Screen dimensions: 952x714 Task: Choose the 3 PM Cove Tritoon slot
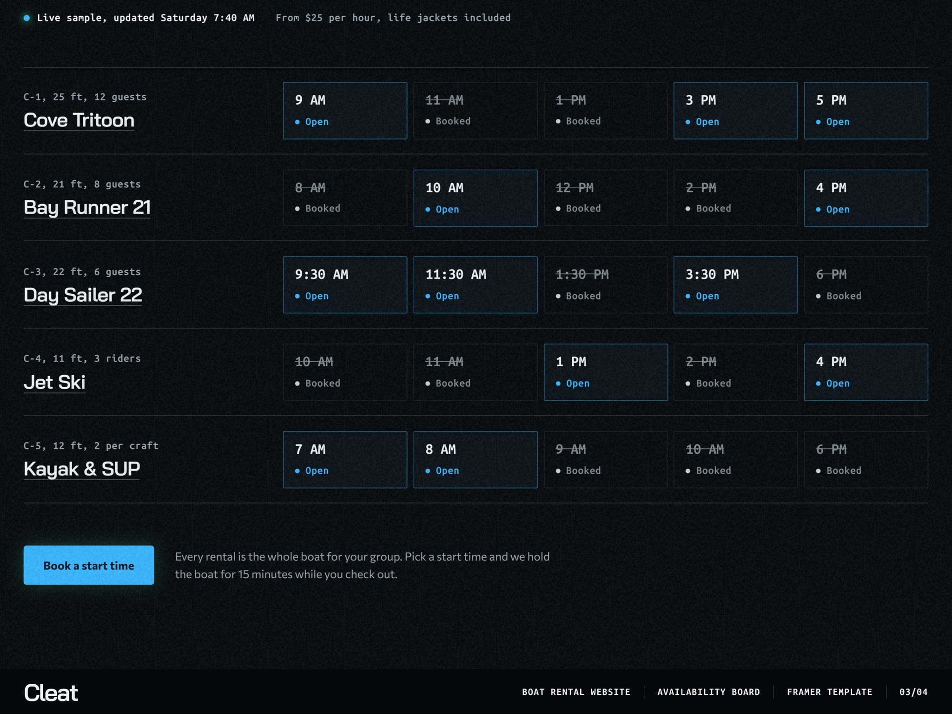coord(735,111)
